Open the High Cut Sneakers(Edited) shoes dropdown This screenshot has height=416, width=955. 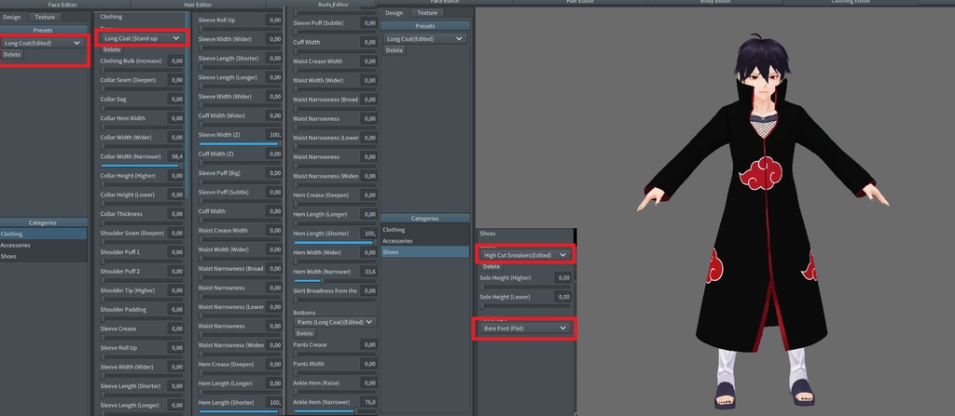[525, 255]
